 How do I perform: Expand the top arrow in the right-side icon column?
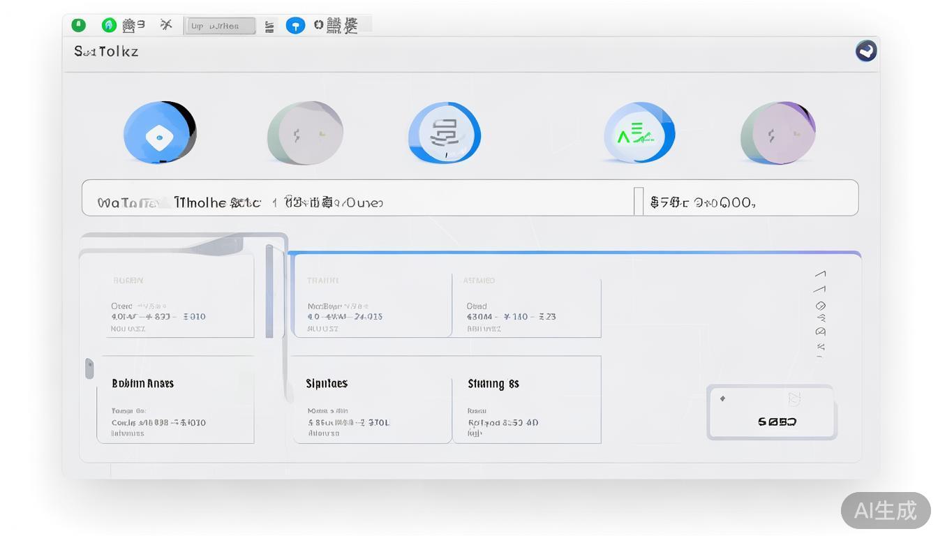pos(821,274)
